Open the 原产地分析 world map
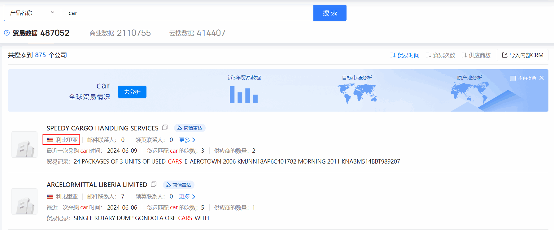The height and width of the screenshot is (230, 554). click(469, 93)
